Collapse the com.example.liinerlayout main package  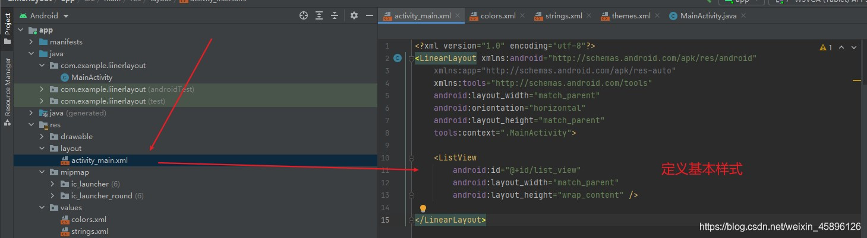42,66
